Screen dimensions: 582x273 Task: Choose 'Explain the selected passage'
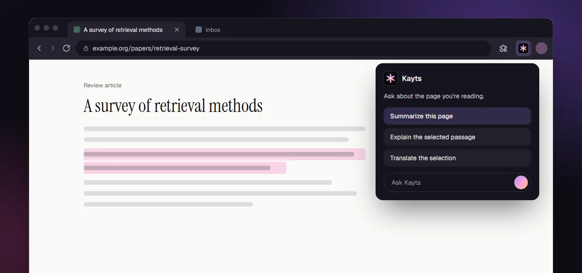click(457, 137)
